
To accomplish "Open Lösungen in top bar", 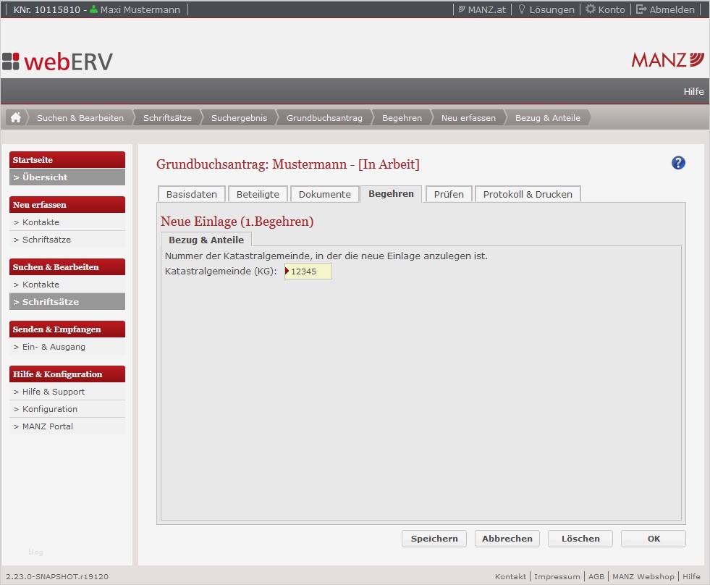I will 546,9.
